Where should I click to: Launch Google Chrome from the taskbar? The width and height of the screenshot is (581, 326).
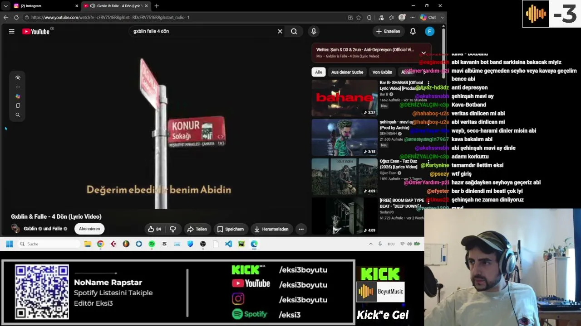point(100,244)
